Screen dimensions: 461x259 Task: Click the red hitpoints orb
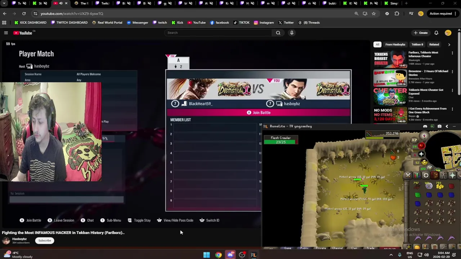pyautogui.click(x=421, y=146)
